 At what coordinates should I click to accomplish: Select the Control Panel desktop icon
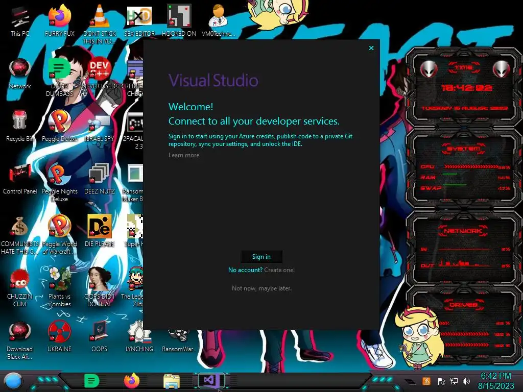click(20, 179)
